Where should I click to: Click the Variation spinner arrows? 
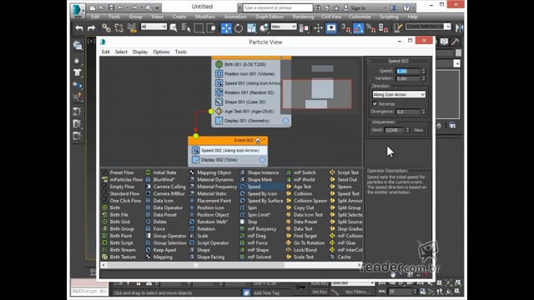pos(423,78)
